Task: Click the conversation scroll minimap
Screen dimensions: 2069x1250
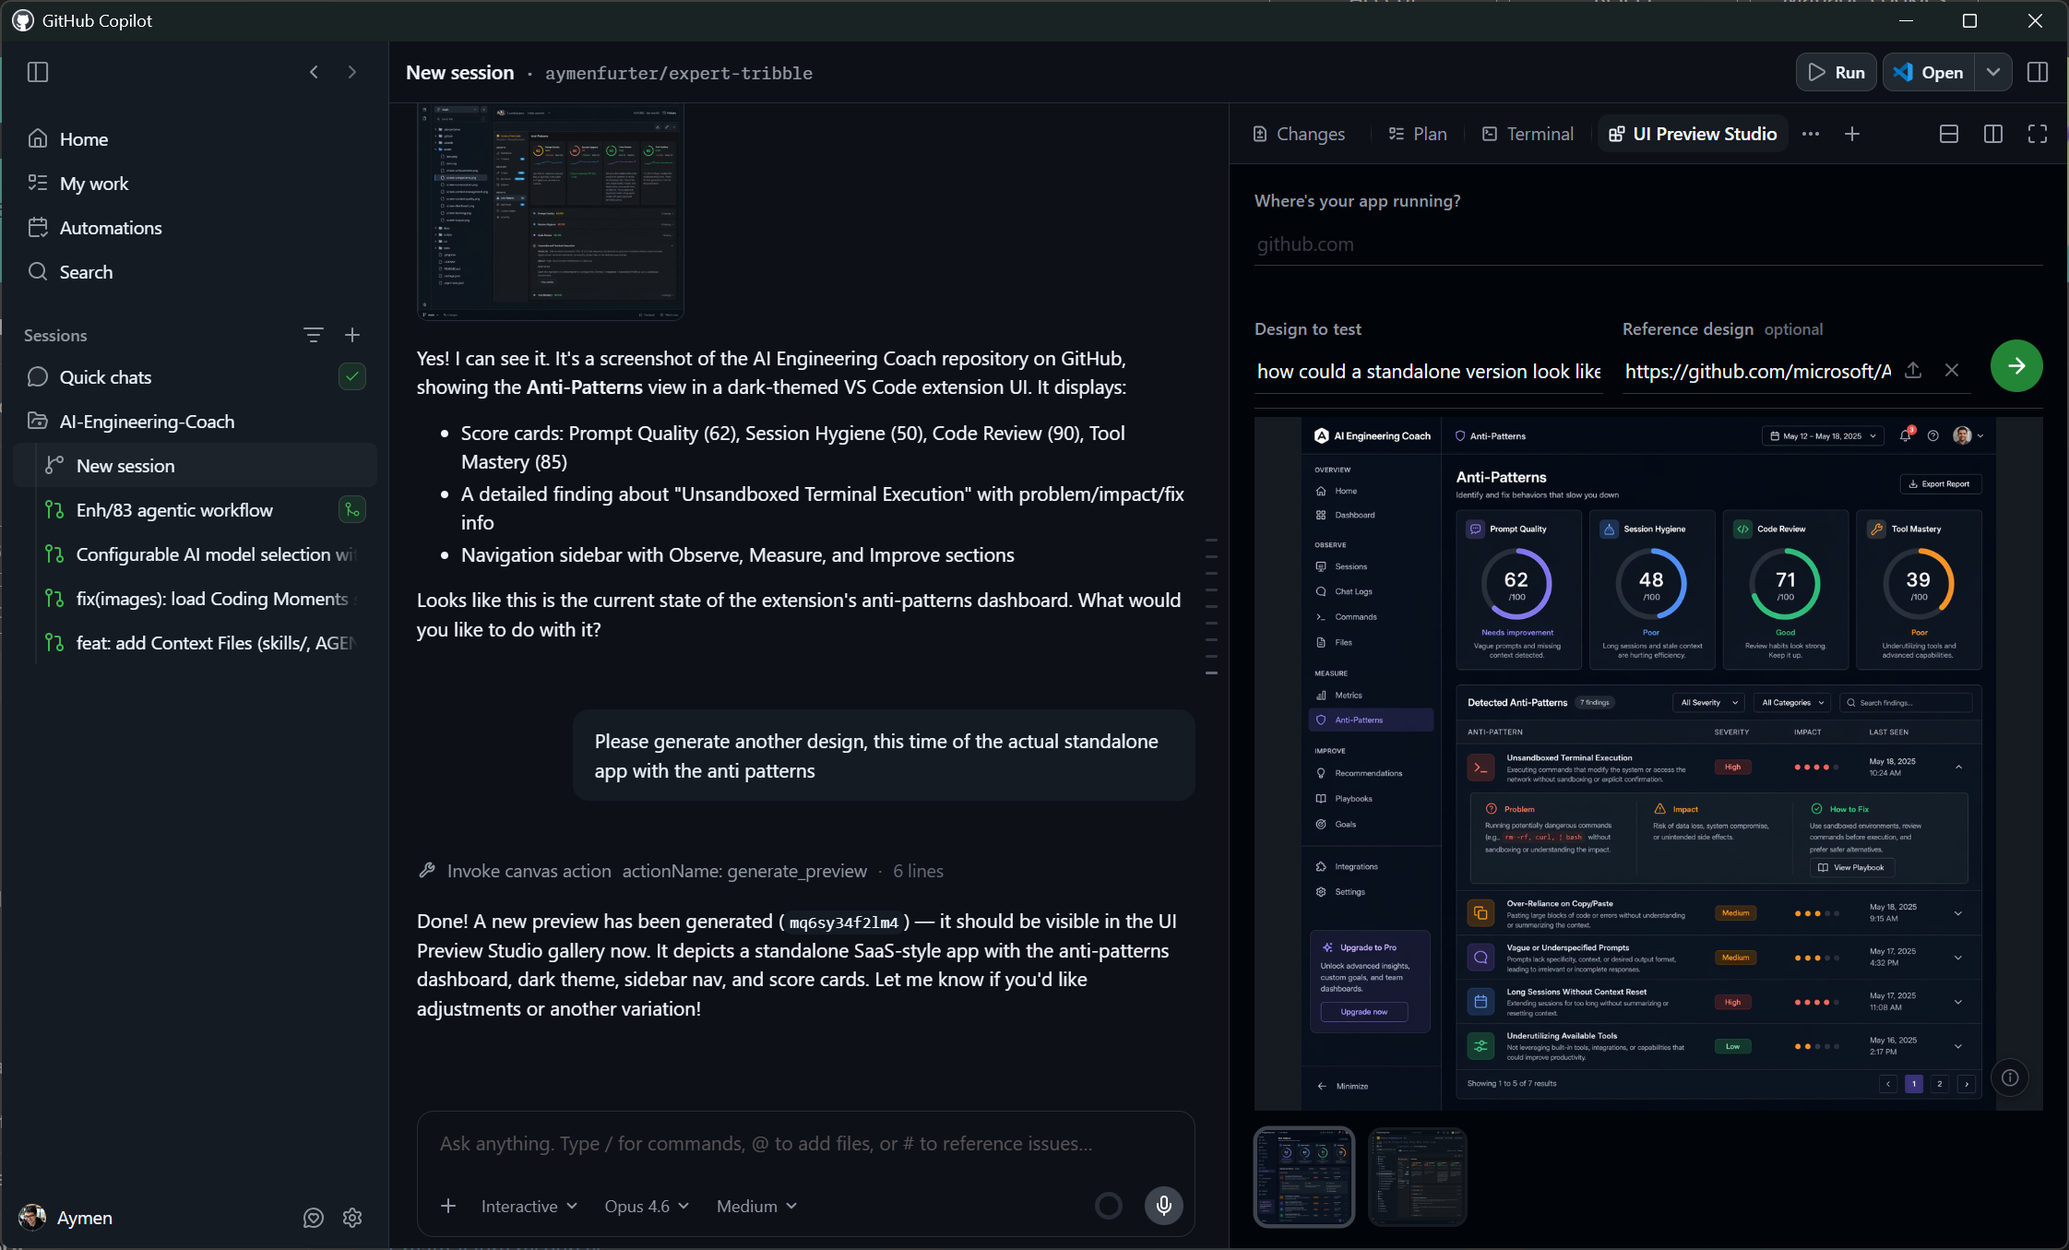Action: 1211,606
